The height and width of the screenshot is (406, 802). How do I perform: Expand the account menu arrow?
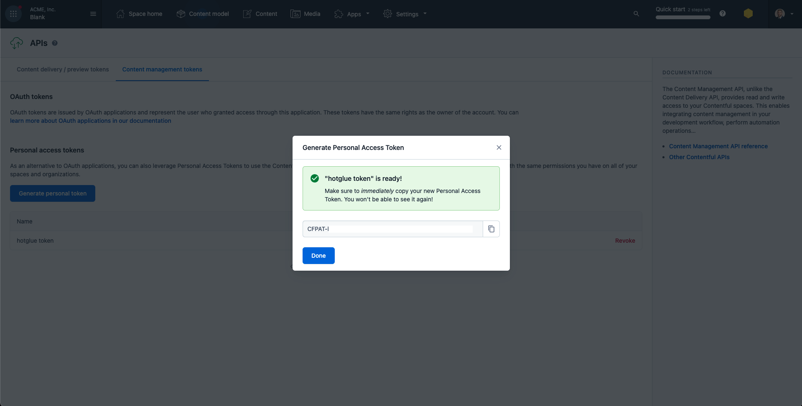pyautogui.click(x=792, y=14)
